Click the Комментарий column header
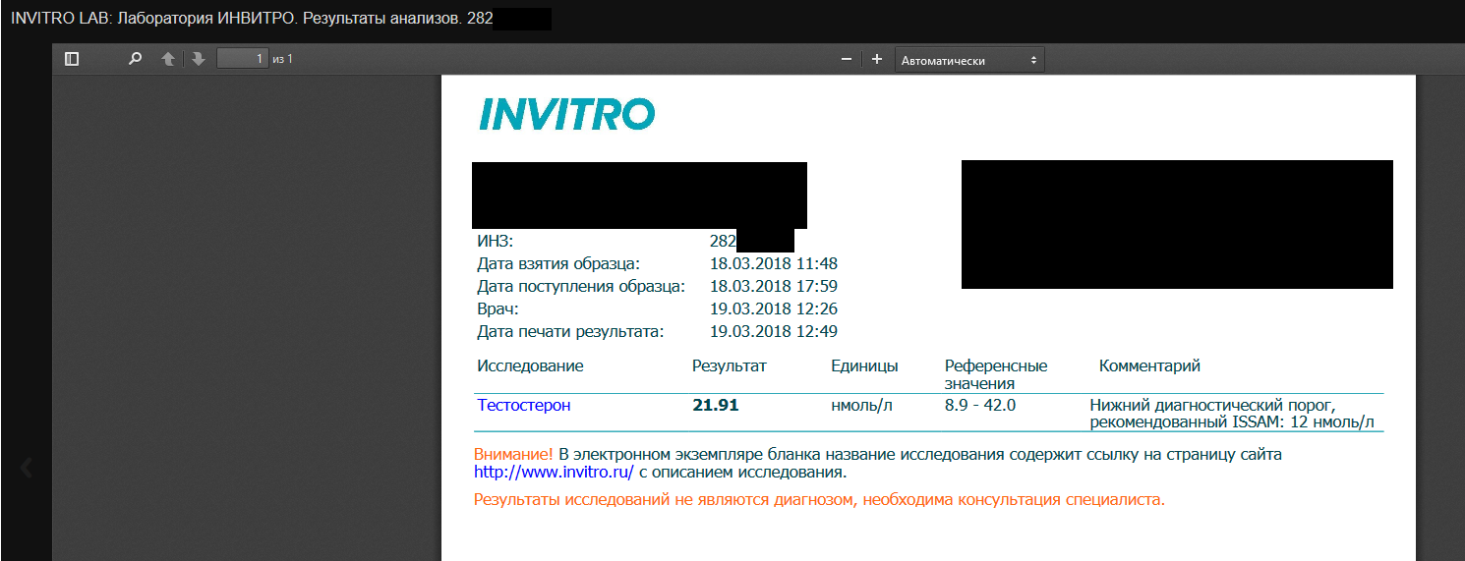This screenshot has height=561, width=1465. click(1148, 366)
